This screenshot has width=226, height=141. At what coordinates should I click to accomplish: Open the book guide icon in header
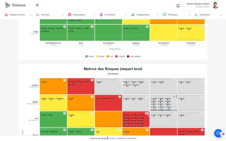pos(178,6)
